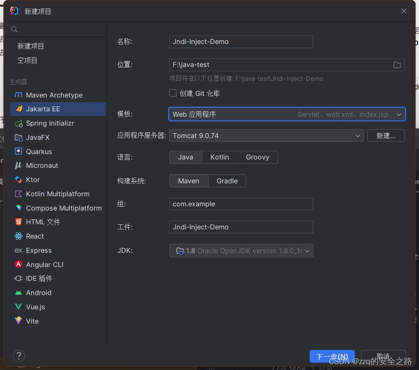Select the Kotlin Multiplatform generator
Image resolution: width=419 pixels, height=370 pixels.
58,194
